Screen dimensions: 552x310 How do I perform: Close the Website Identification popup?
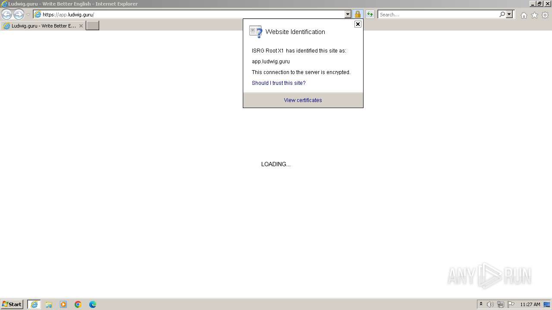click(358, 24)
